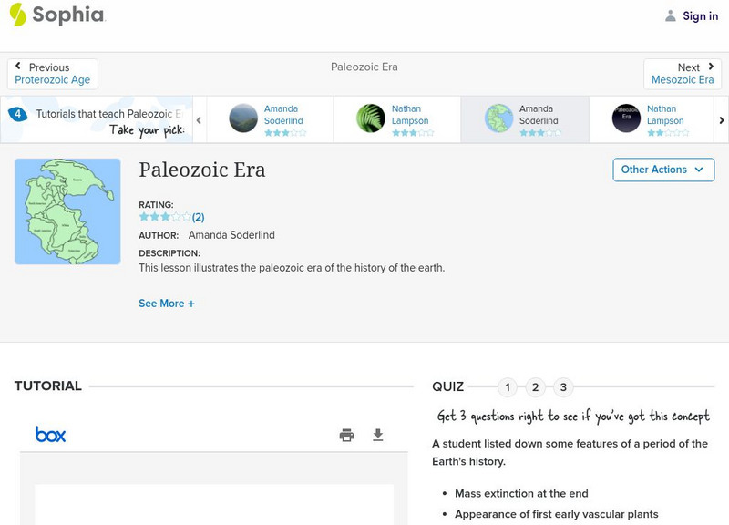Select quiz step 3 circle
The width and height of the screenshot is (729, 525).
[564, 386]
